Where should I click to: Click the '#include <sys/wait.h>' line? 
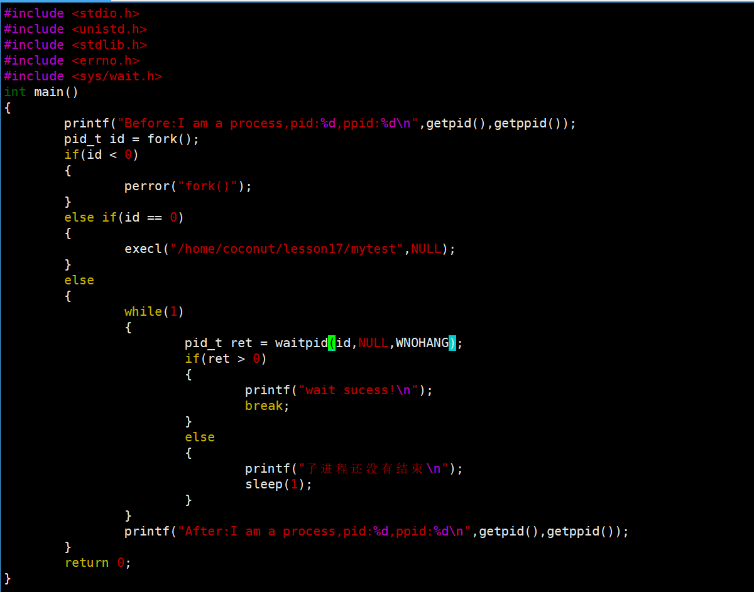coord(83,76)
